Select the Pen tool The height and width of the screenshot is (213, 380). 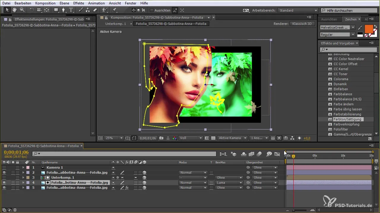(x=64, y=10)
